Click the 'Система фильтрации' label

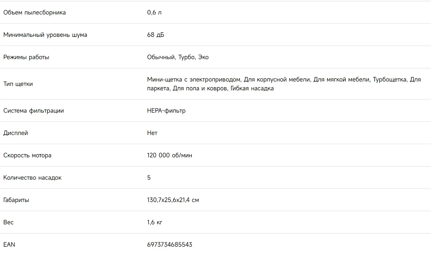(x=34, y=111)
